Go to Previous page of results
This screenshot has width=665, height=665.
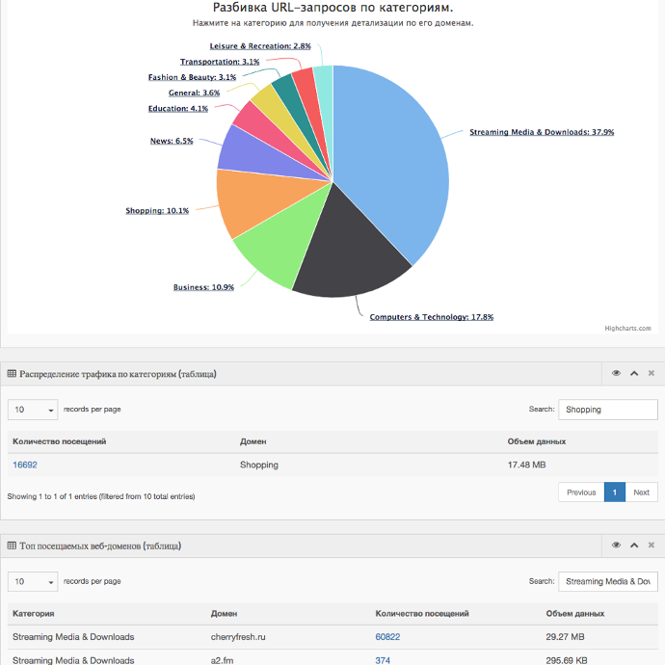pos(580,492)
